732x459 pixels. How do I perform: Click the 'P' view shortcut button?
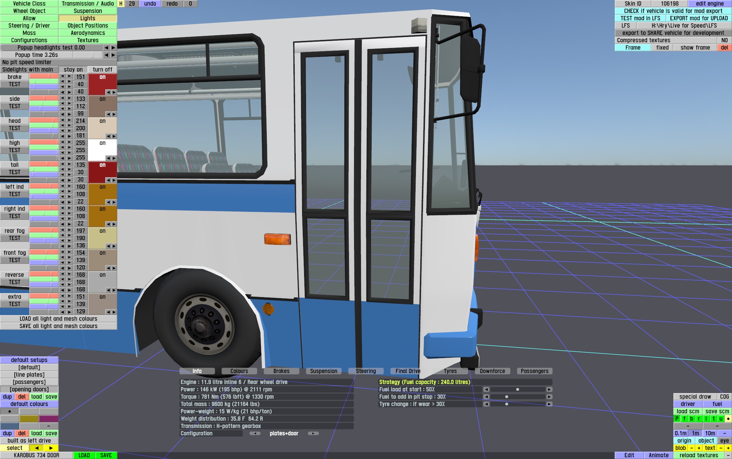677,419
